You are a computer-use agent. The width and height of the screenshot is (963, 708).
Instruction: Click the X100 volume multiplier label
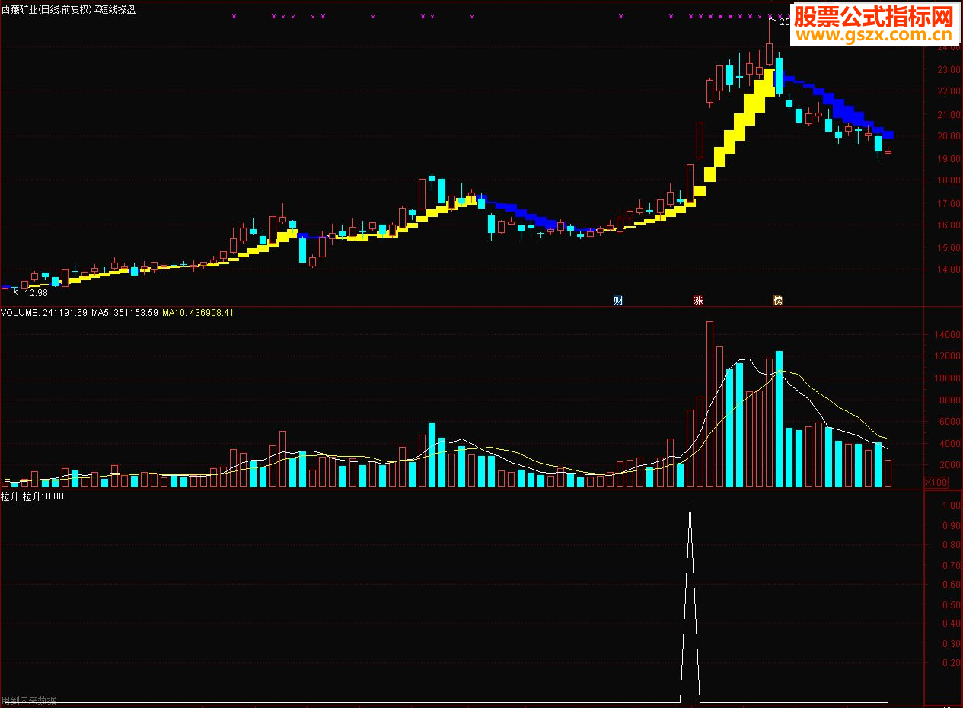point(936,483)
